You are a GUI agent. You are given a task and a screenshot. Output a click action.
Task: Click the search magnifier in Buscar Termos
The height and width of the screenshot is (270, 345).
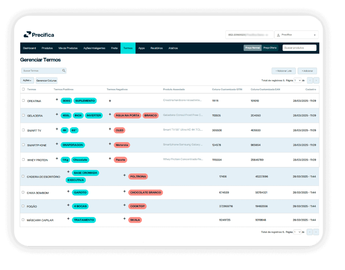[x=64, y=71]
